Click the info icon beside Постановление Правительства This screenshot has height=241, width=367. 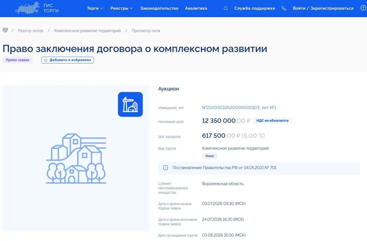(165, 168)
